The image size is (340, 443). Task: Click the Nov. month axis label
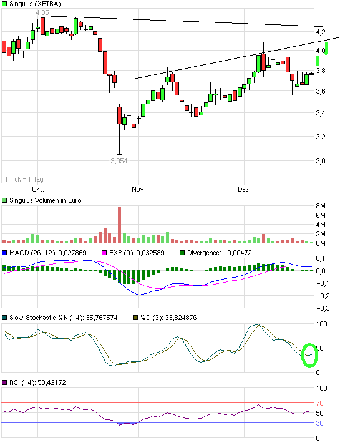[x=138, y=189]
